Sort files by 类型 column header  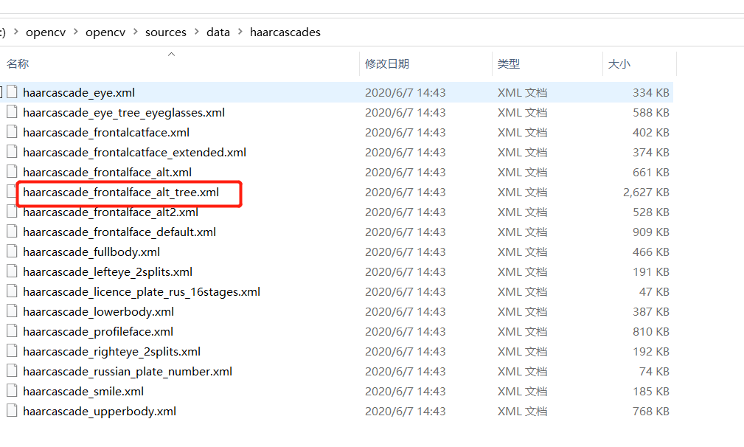pyautogui.click(x=509, y=63)
